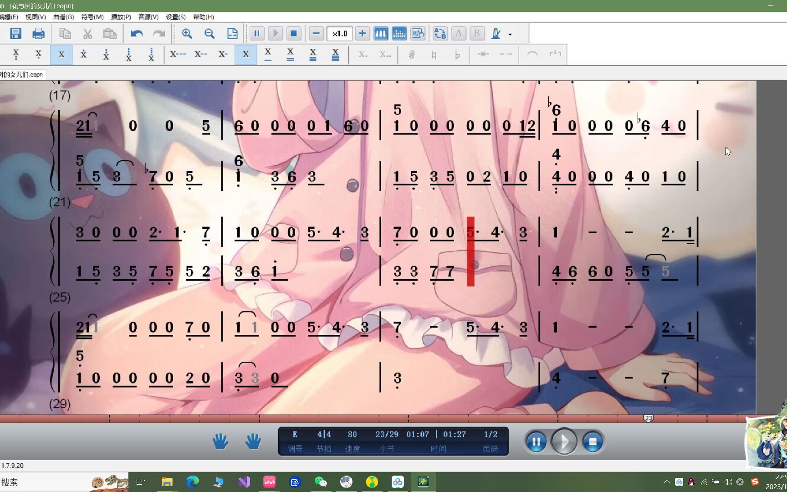Viewport: 787px width, 492px height.
Task: Select the two-dots-above octave note
Action: [x=106, y=55]
